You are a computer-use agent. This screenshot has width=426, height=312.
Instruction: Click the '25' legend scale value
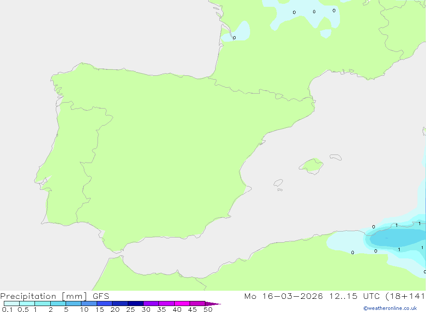130,309
